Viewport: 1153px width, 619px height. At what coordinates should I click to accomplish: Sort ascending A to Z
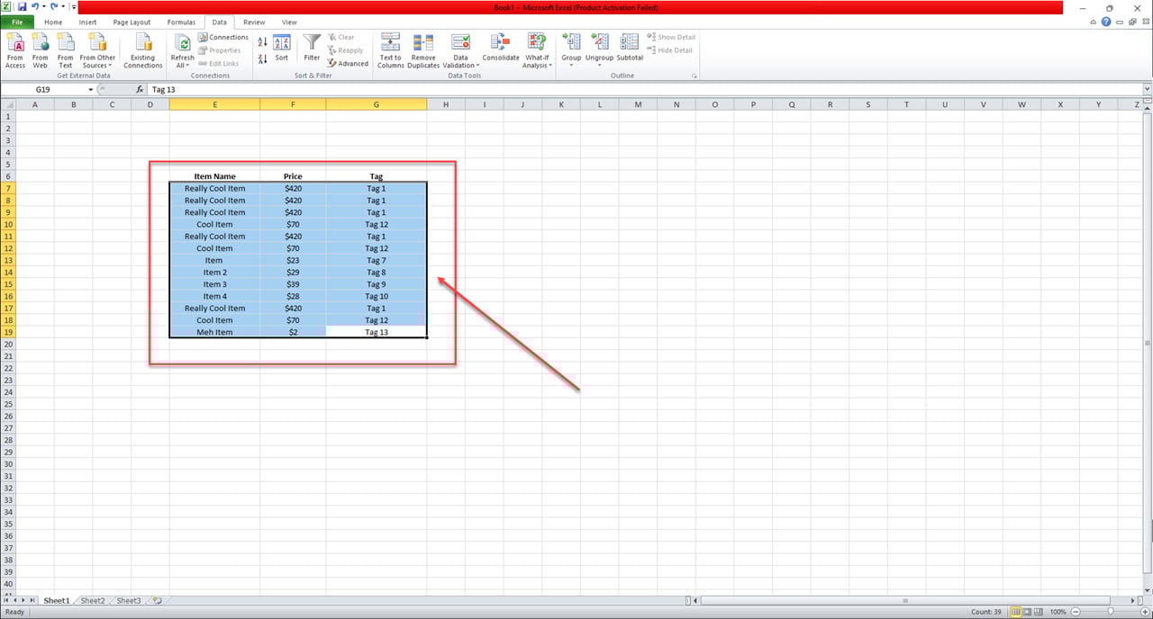(262, 42)
